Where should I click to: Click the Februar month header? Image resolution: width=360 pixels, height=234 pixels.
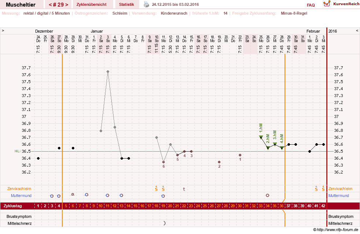[x=313, y=31]
